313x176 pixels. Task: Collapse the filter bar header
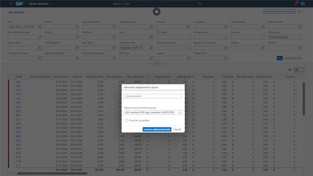tap(156, 63)
